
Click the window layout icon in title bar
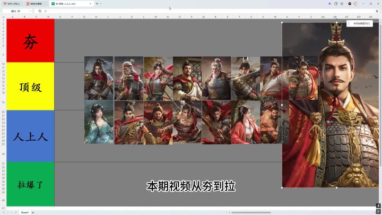(x=336, y=4)
